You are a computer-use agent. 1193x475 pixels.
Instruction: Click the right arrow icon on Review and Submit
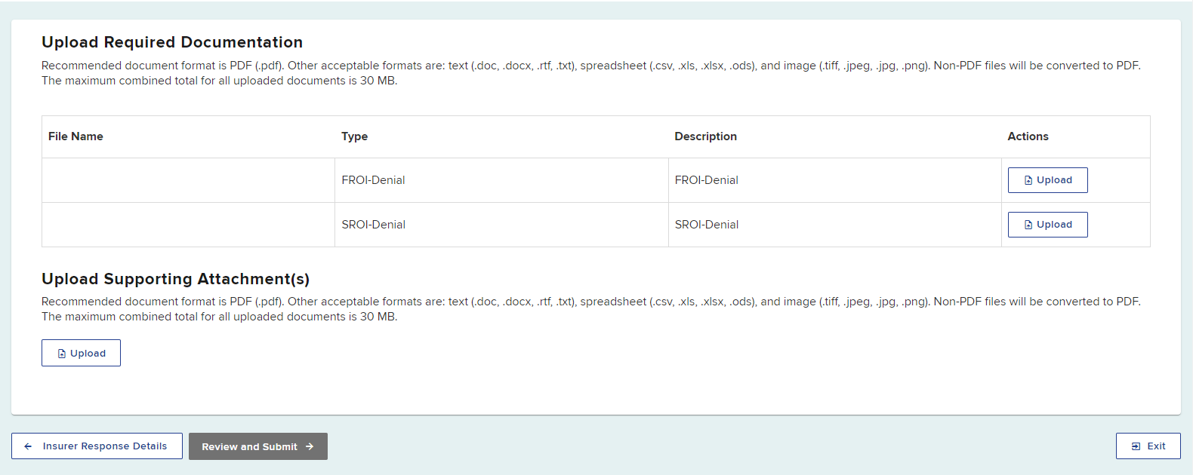point(310,446)
